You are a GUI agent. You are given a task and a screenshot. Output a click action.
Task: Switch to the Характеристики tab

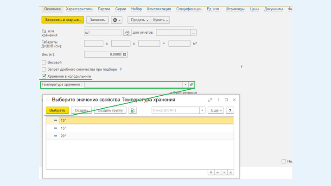(x=79, y=9)
